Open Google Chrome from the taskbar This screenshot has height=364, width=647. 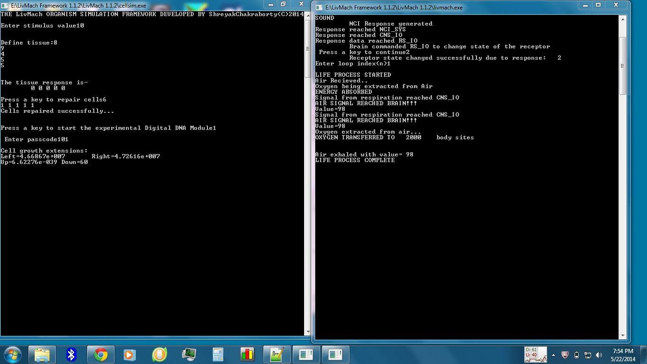point(100,355)
